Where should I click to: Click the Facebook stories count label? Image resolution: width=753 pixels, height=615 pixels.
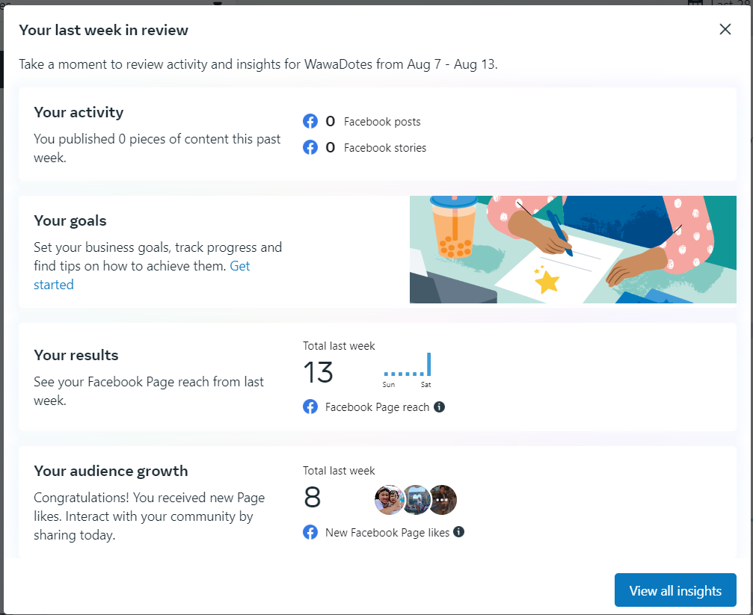point(385,147)
